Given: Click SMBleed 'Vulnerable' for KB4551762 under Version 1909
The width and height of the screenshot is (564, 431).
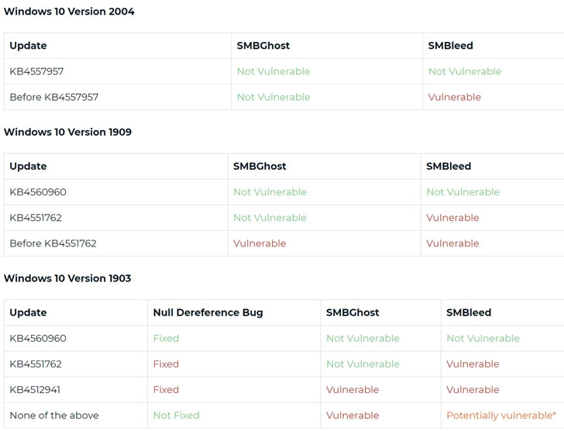Looking at the screenshot, I should (452, 218).
